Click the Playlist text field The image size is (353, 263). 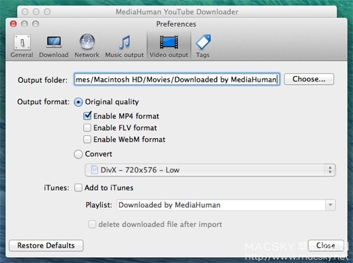tap(221, 205)
